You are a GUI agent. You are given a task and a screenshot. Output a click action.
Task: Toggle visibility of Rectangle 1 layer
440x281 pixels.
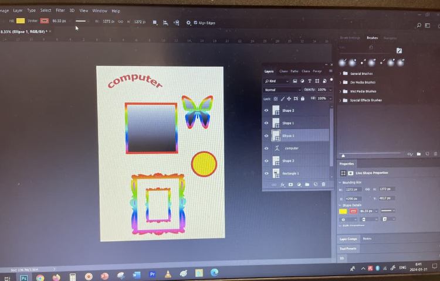[266, 173]
